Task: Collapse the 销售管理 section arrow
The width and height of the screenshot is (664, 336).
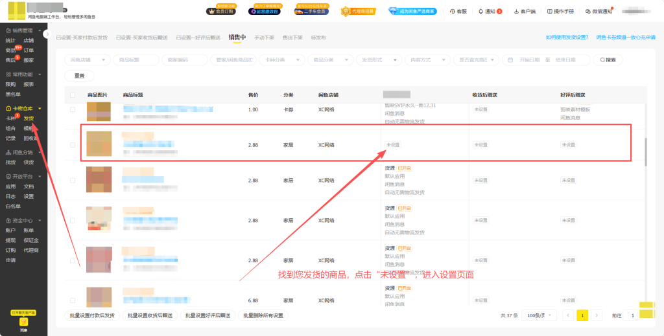Action: coord(40,30)
